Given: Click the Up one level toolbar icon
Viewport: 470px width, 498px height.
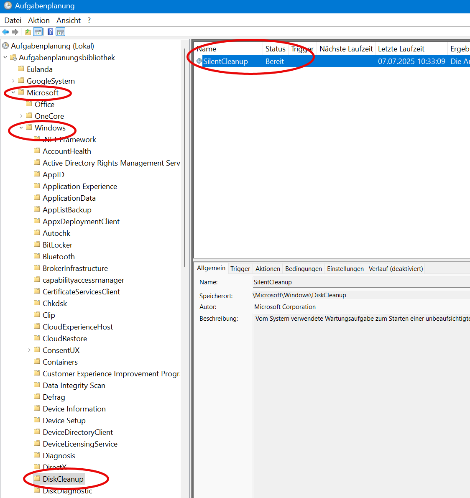Looking at the screenshot, I should pos(28,32).
